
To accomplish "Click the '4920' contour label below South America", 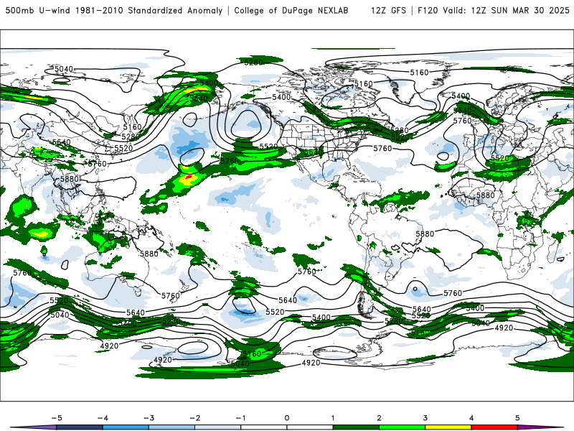I will 311,363.
